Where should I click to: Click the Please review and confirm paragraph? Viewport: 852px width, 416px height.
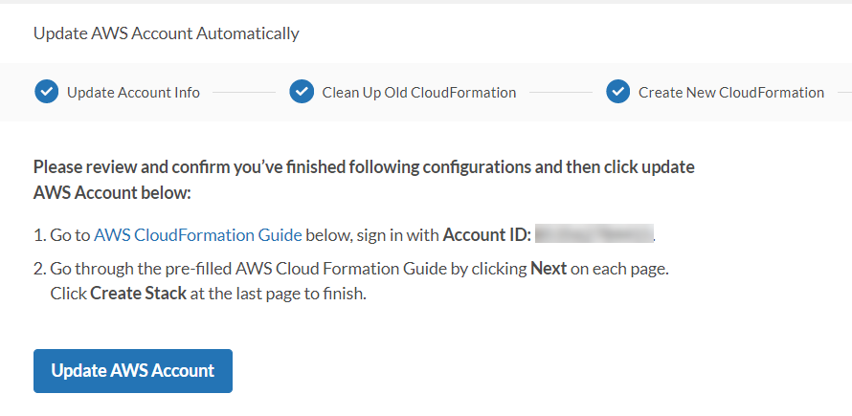[x=364, y=179]
